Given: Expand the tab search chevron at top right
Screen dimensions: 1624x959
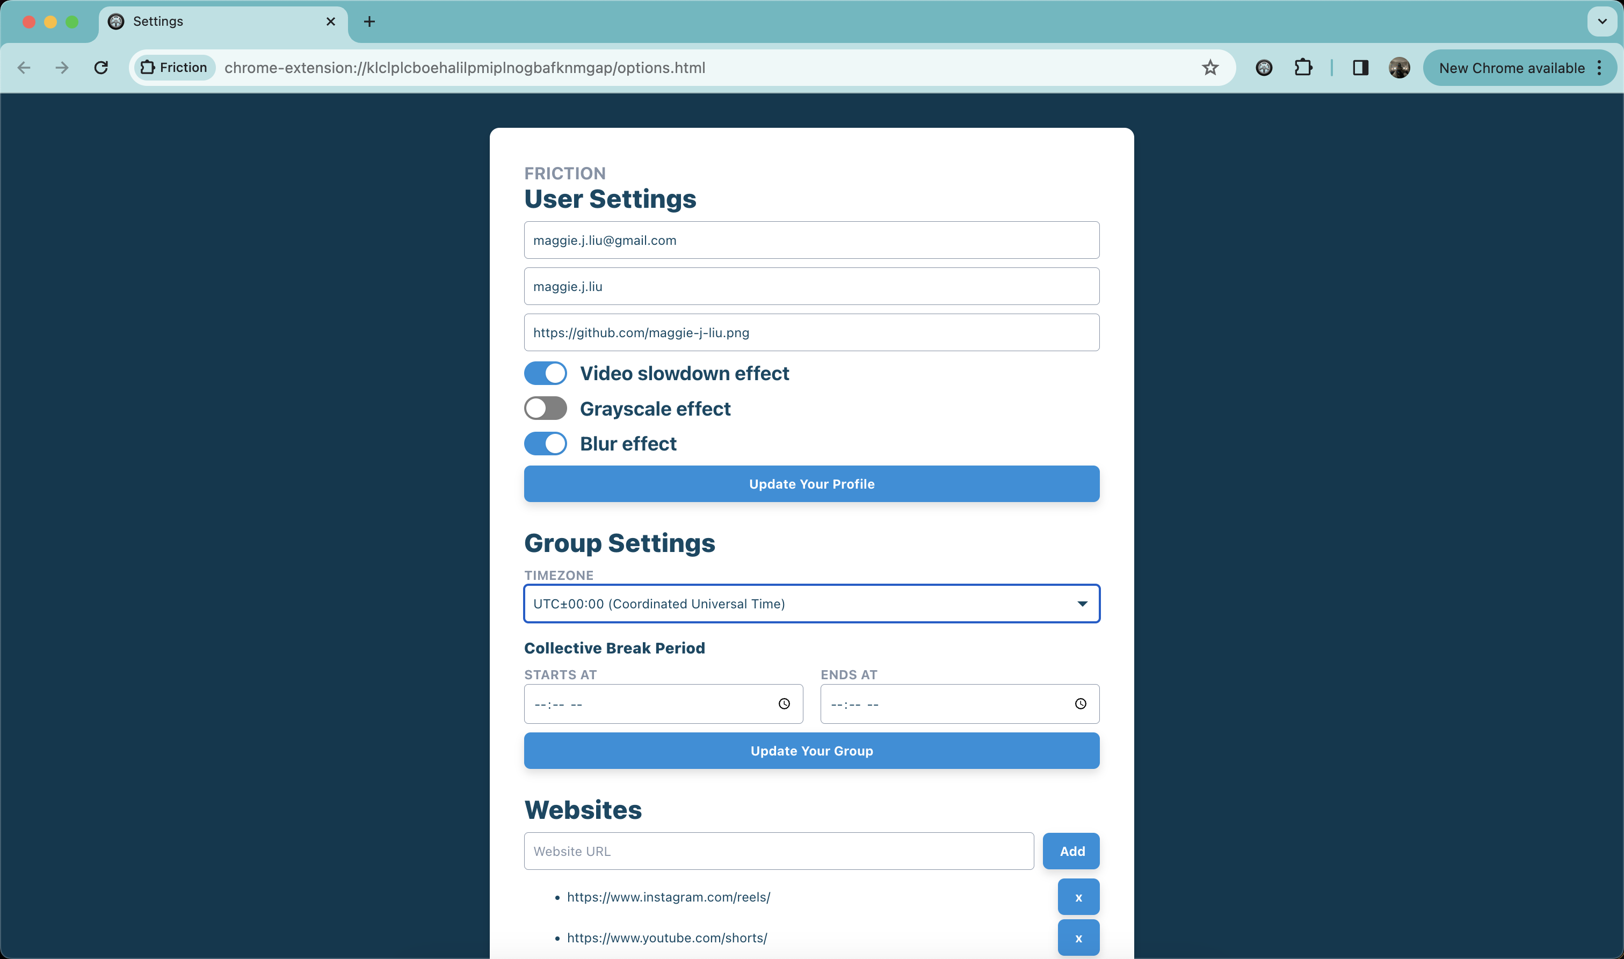Looking at the screenshot, I should point(1602,21).
